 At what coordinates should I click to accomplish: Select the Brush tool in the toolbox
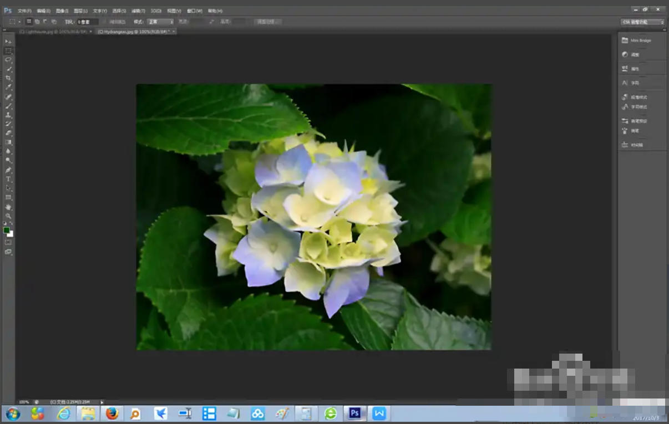(8, 105)
